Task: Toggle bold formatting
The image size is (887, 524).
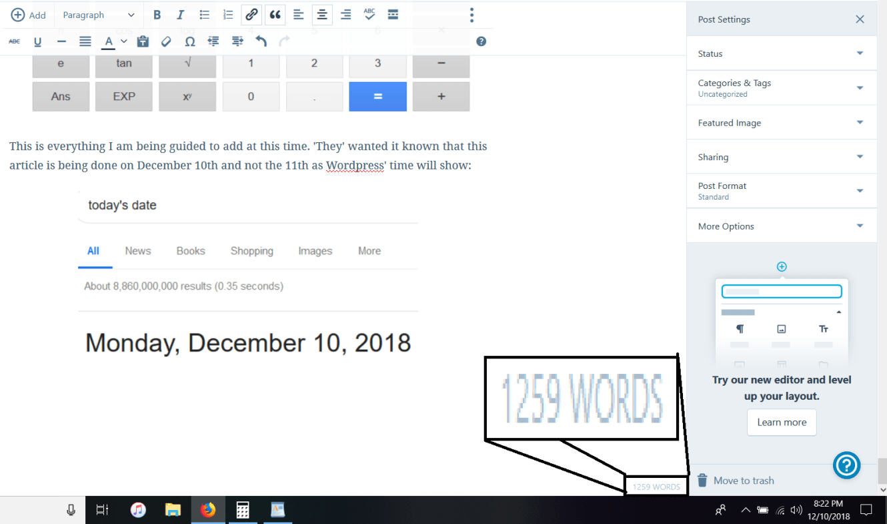Action: pos(157,14)
